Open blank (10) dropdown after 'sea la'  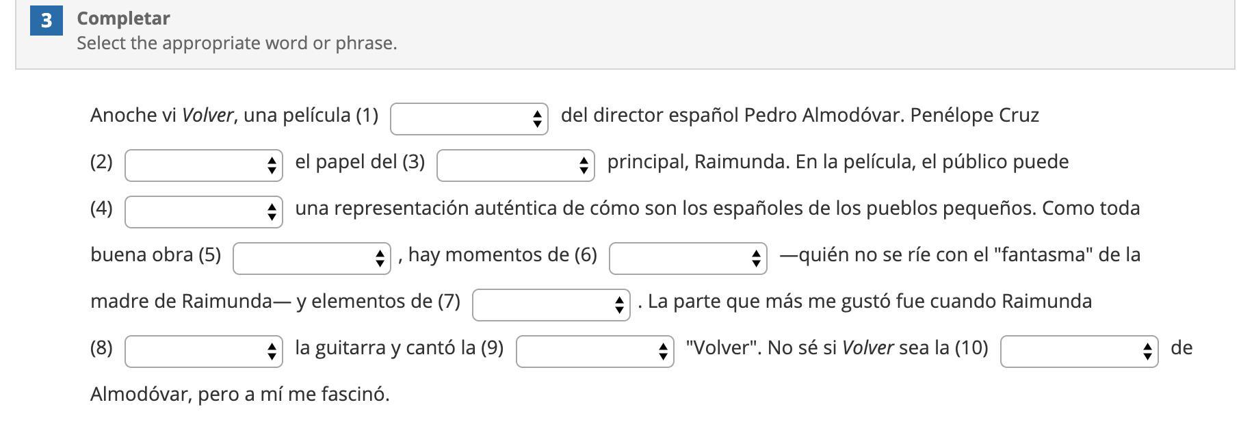[x=1079, y=352]
